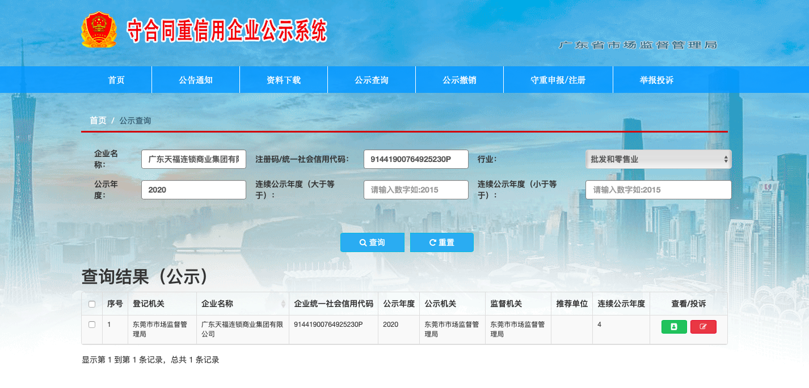Click the green view record icon button

click(x=674, y=327)
